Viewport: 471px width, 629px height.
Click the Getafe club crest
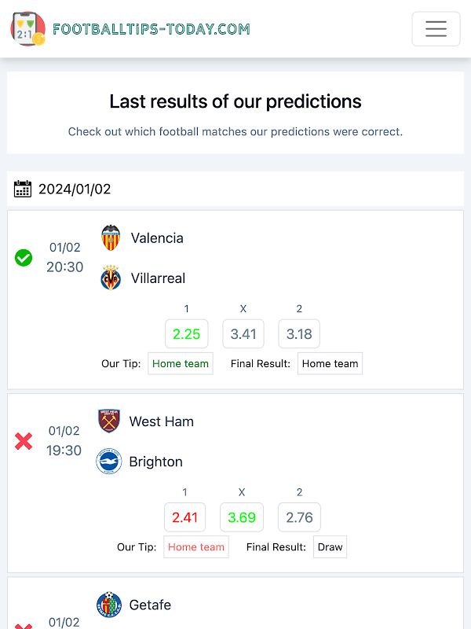click(x=109, y=605)
